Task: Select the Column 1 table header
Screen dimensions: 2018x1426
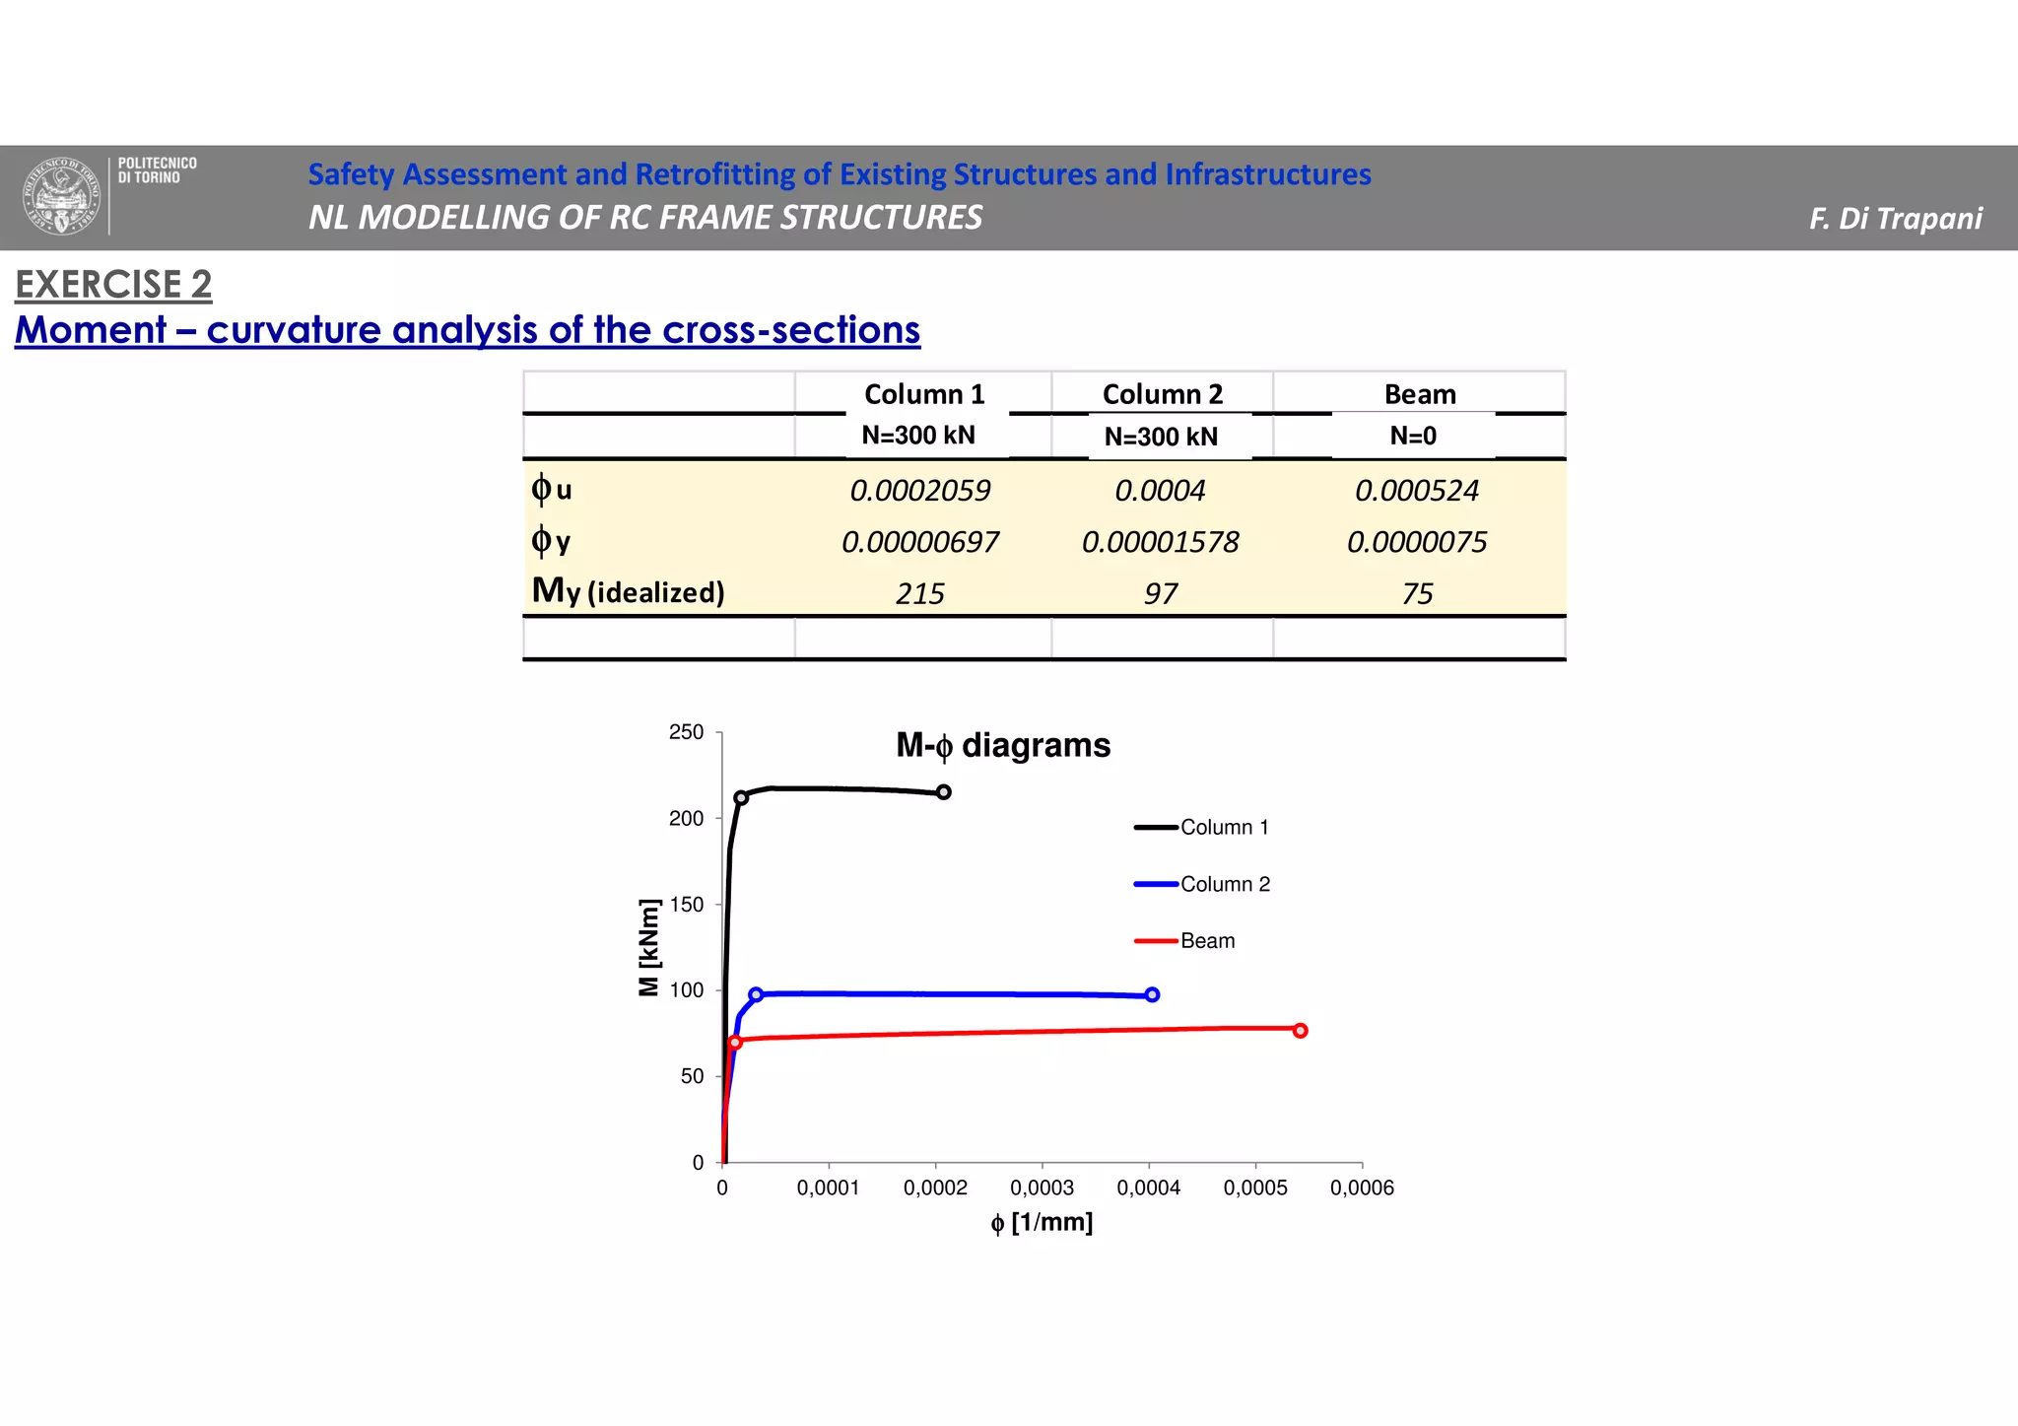Action: pos(923,394)
